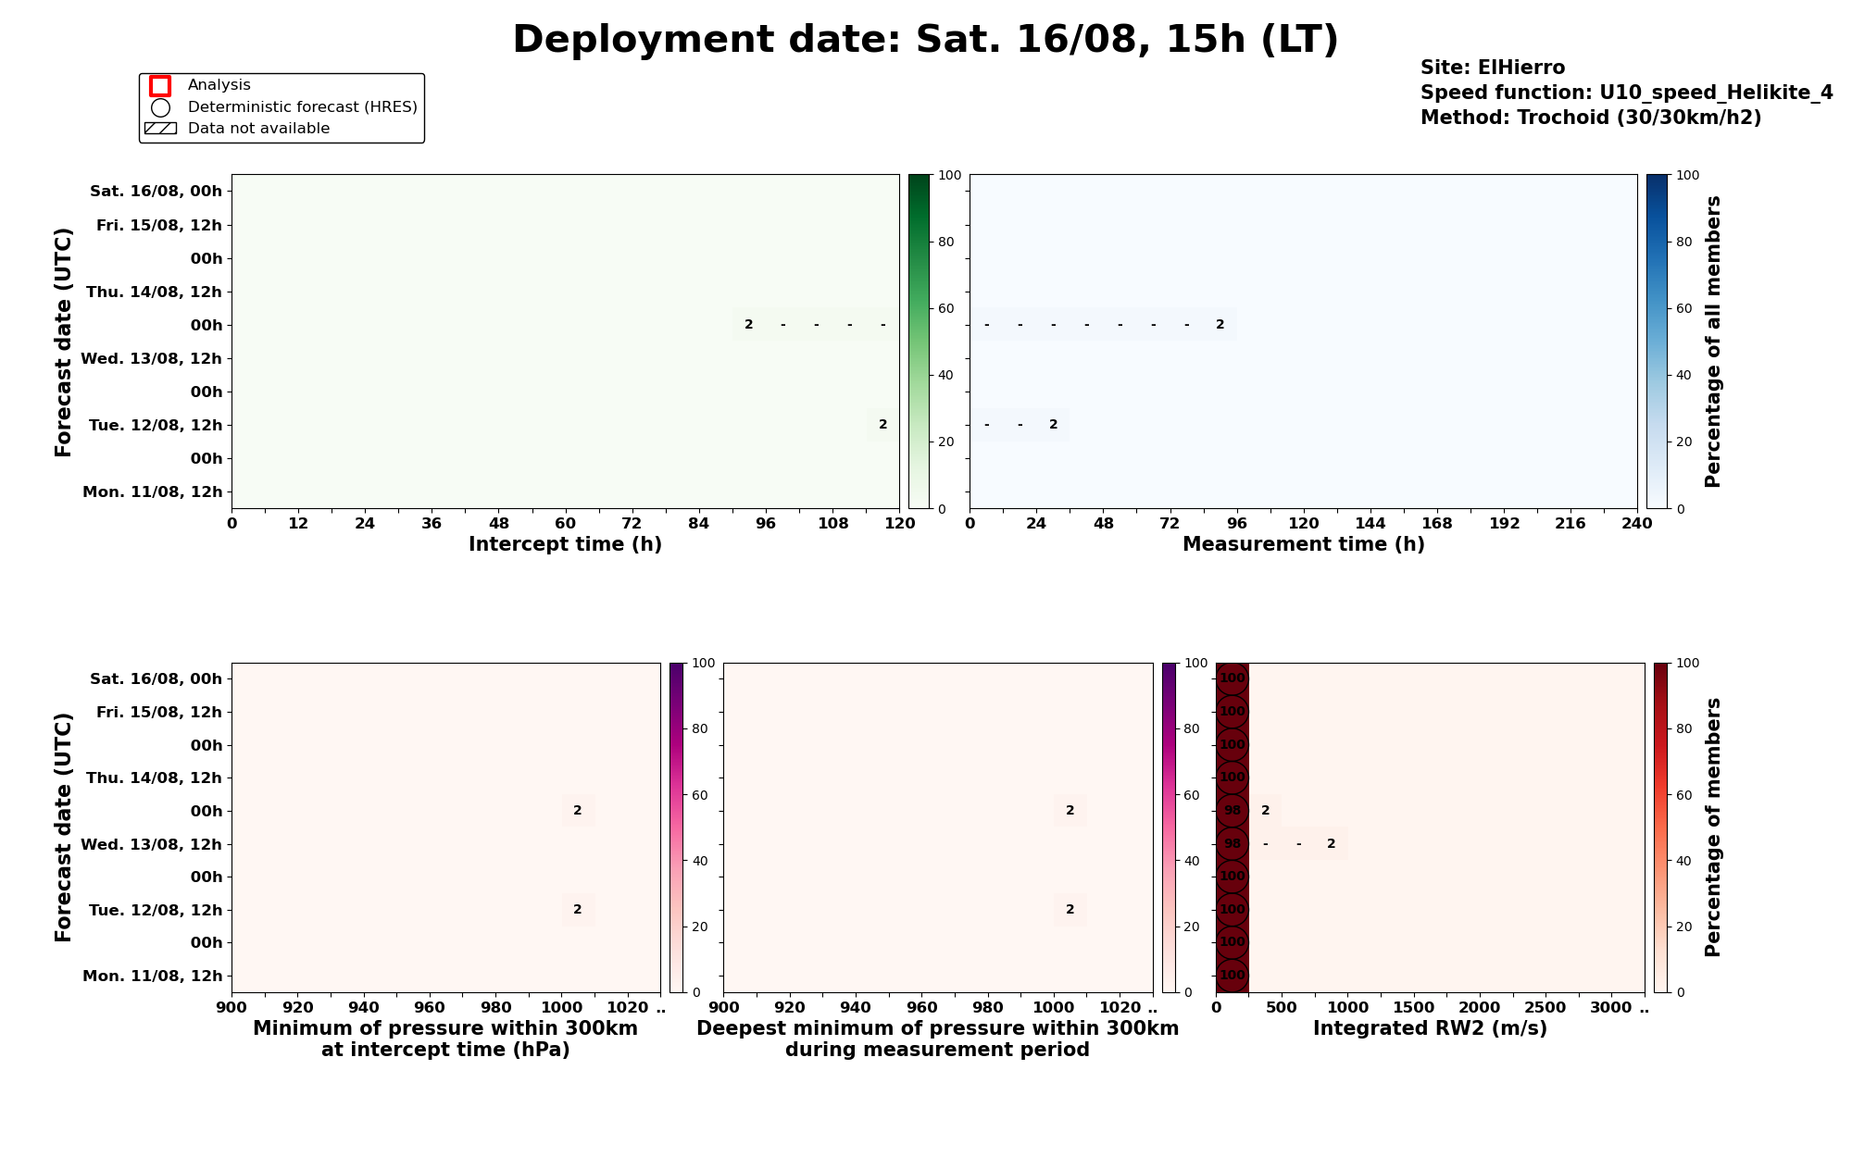Click the bottom panel's 'Thu. 14/08, 12h' tick label
This screenshot has height=1157, width=1852.
155,778
